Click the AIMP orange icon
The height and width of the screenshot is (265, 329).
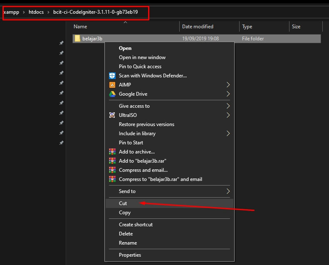pyautogui.click(x=112, y=85)
